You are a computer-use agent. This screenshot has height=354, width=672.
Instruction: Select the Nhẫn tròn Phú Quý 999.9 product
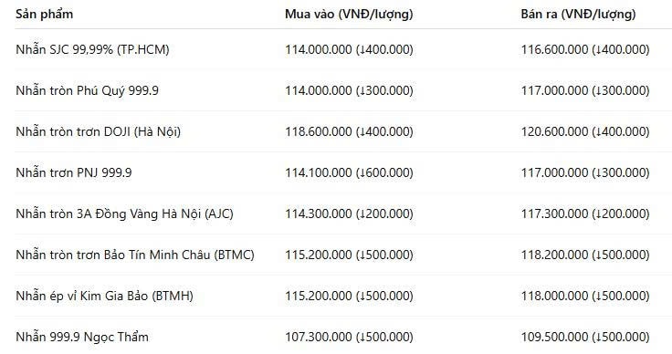(x=87, y=90)
